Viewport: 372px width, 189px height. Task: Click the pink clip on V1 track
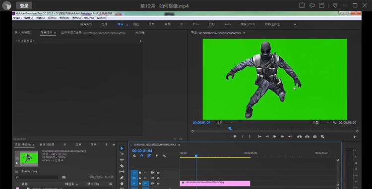[215, 184]
